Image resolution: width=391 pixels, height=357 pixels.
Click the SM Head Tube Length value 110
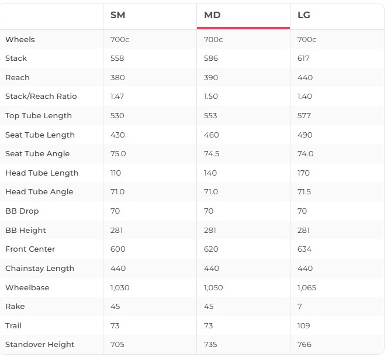(116, 173)
